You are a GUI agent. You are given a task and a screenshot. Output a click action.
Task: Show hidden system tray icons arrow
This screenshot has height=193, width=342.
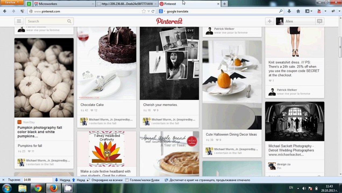298,188
